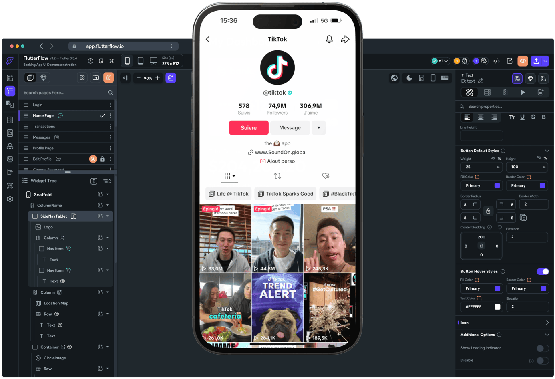Enable the Disable switch
The image size is (555, 379).
543,360
